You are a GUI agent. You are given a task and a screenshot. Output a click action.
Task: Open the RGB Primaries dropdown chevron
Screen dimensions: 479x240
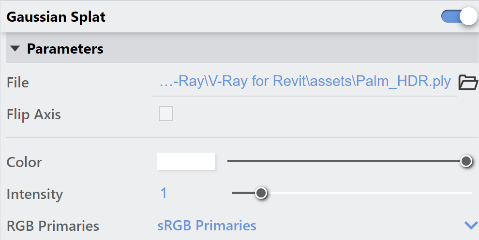[471, 226]
